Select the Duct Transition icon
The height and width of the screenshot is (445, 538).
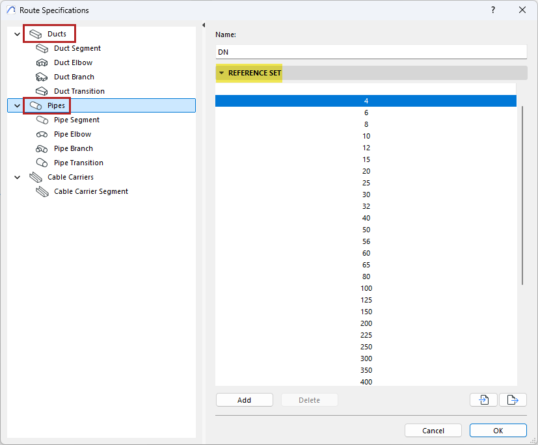tap(42, 91)
